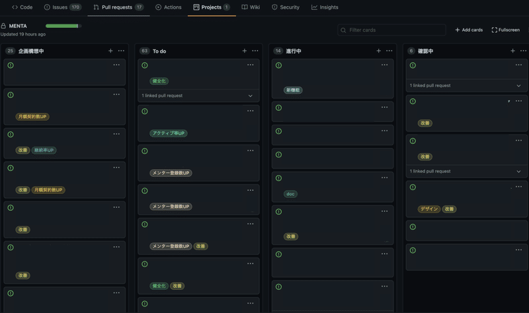Viewport: 529px width, 313px height.
Task: Open the Wiki tab
Action: 251,7
